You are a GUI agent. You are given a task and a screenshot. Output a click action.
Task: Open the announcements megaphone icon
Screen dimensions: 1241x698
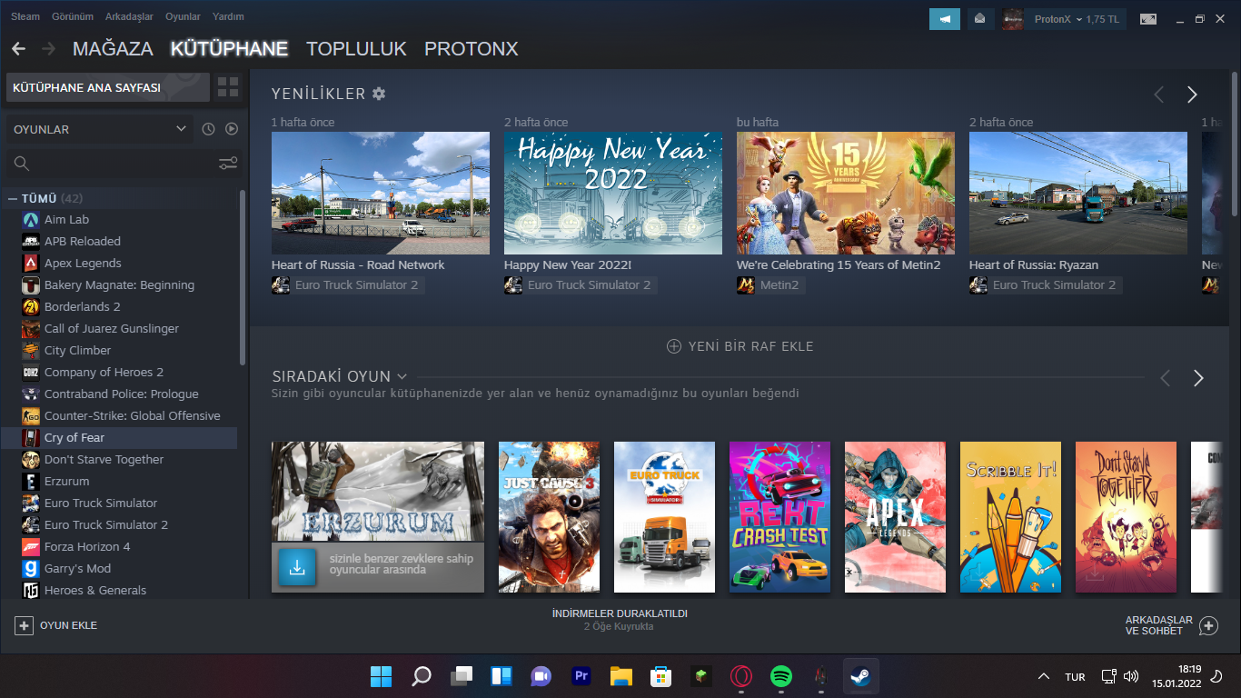945,18
